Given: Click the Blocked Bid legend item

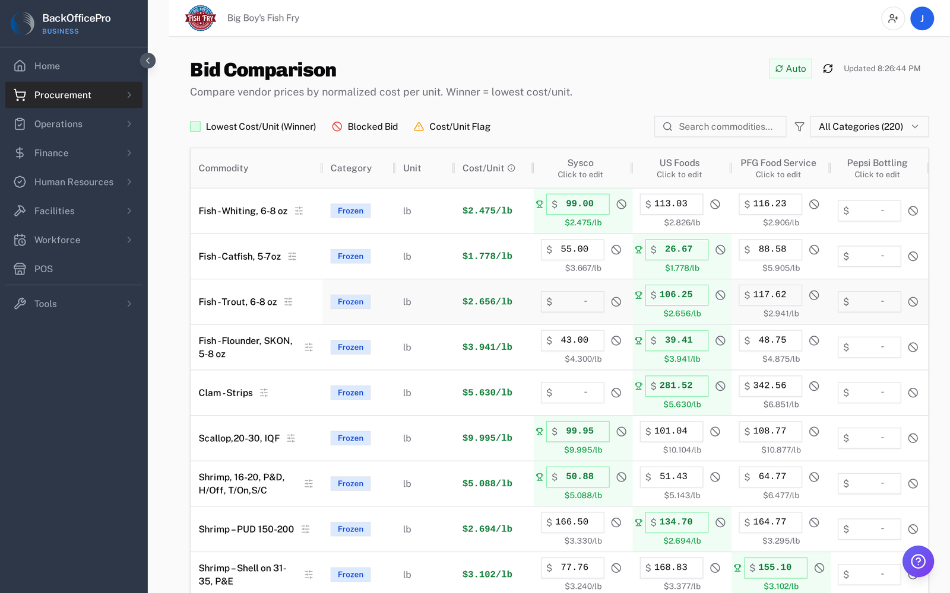Looking at the screenshot, I should [x=365, y=127].
